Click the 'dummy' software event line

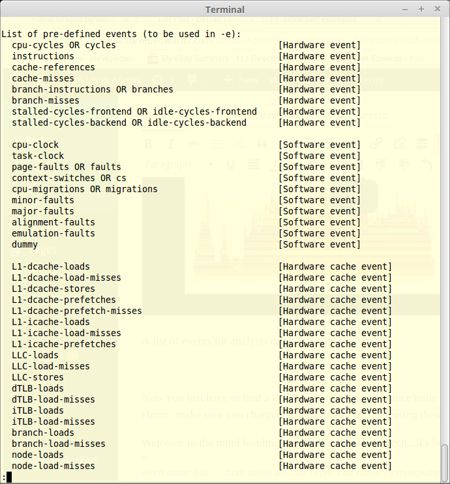click(x=25, y=244)
